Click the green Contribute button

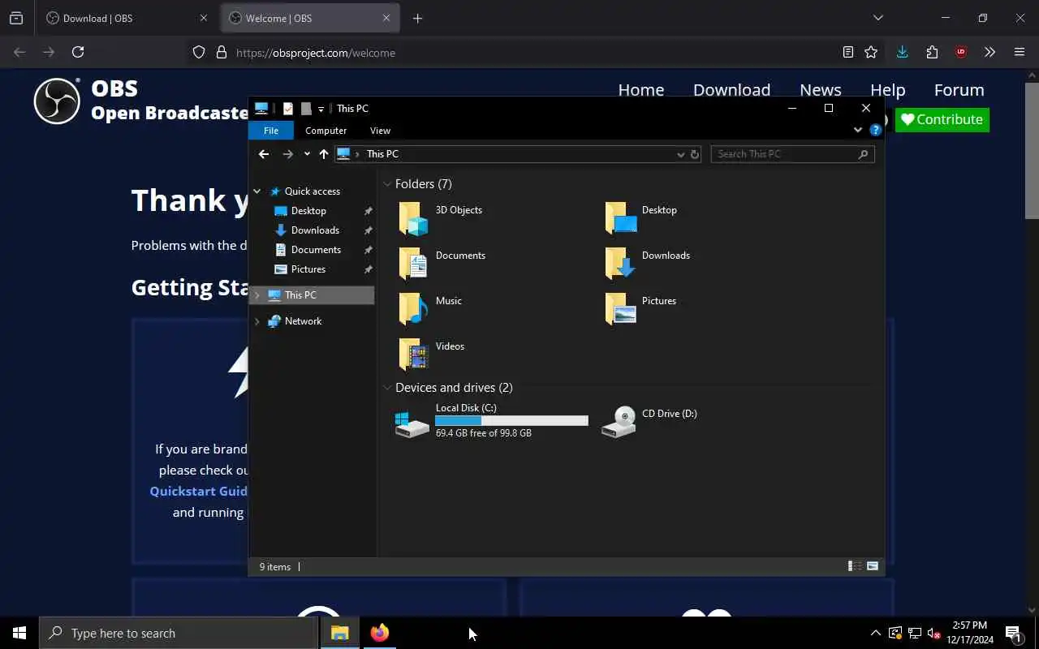pos(942,120)
